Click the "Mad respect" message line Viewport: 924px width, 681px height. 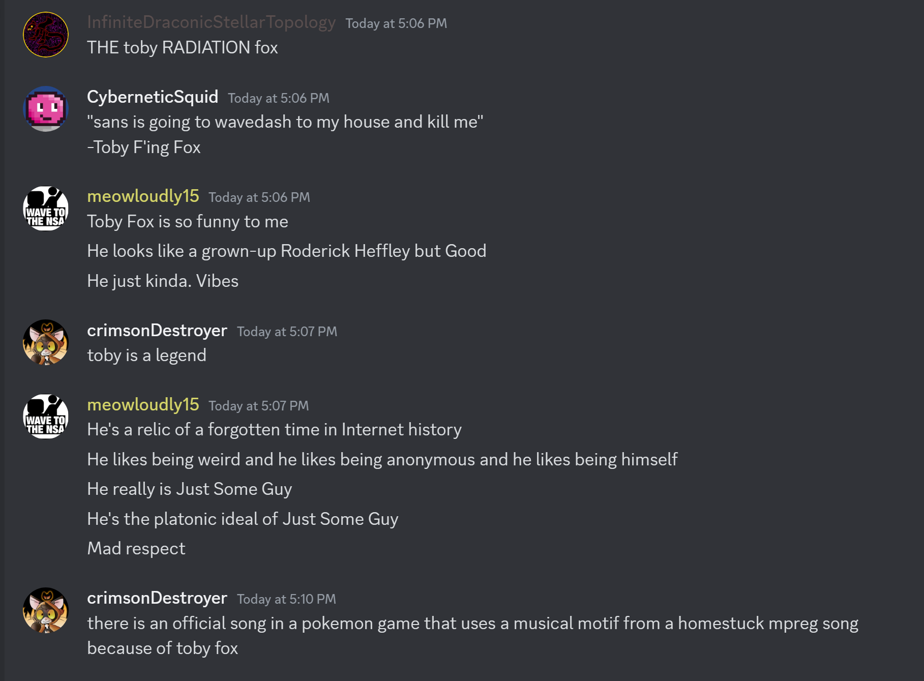(x=136, y=549)
